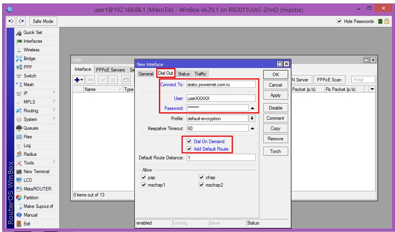Screen dimensions: 395x232
Task: Click the Undo arrow in the top toolbar
Action: click(11, 21)
